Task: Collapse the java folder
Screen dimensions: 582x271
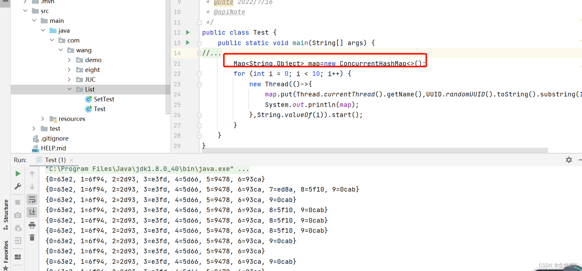Action: (43, 30)
